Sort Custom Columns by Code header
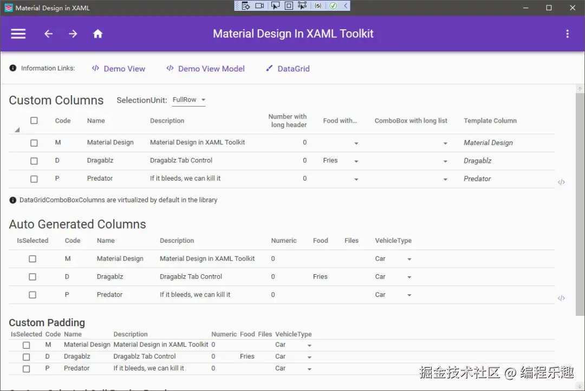Image resolution: width=585 pixels, height=391 pixels. pyautogui.click(x=63, y=121)
